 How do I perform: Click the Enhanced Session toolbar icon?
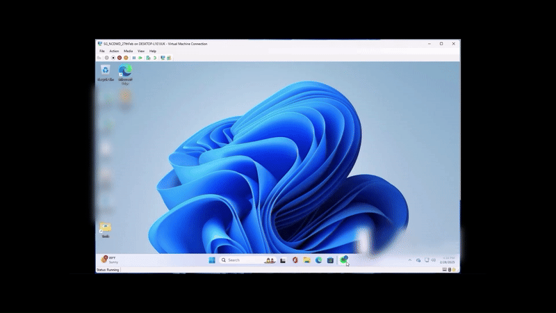tap(163, 58)
